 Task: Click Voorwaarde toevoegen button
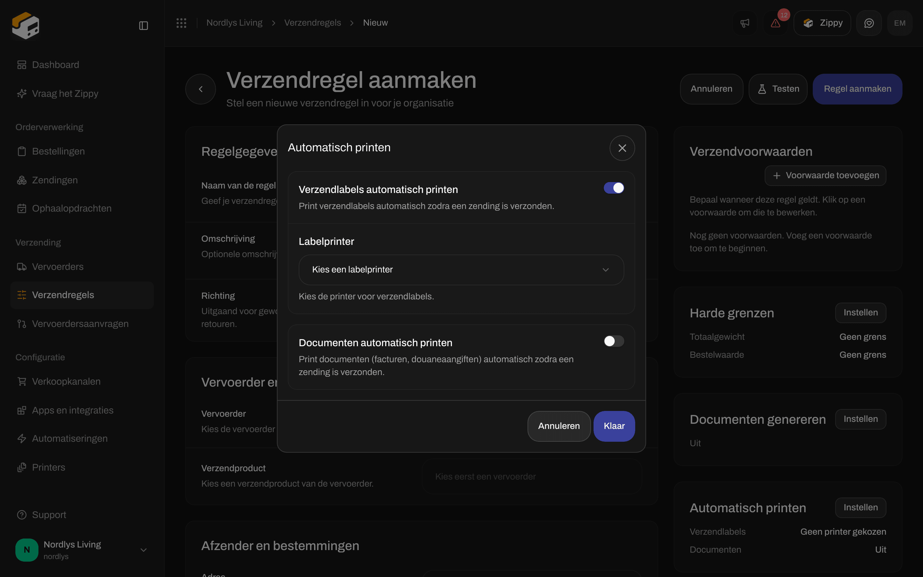pos(825,176)
